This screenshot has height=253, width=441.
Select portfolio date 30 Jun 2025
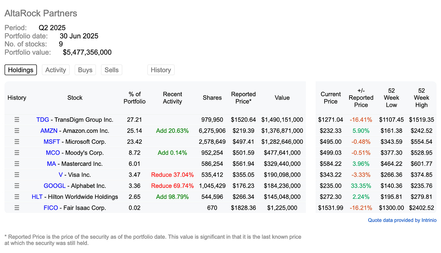click(x=79, y=36)
